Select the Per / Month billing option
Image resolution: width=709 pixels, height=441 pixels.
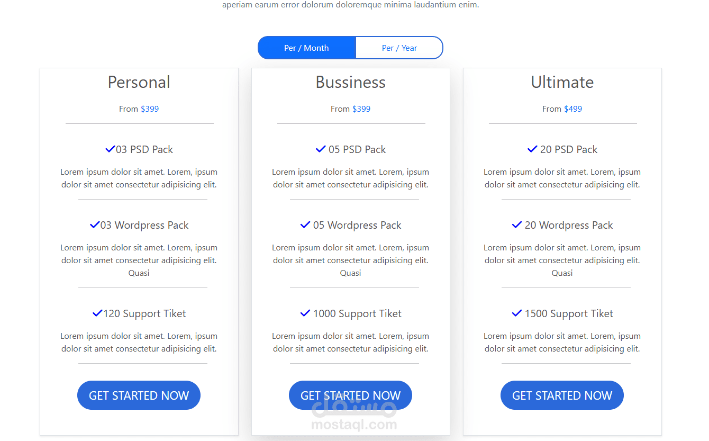(x=306, y=48)
